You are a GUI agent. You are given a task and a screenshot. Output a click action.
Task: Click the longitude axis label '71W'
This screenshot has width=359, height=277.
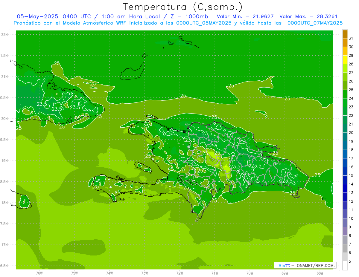coord(215,273)
